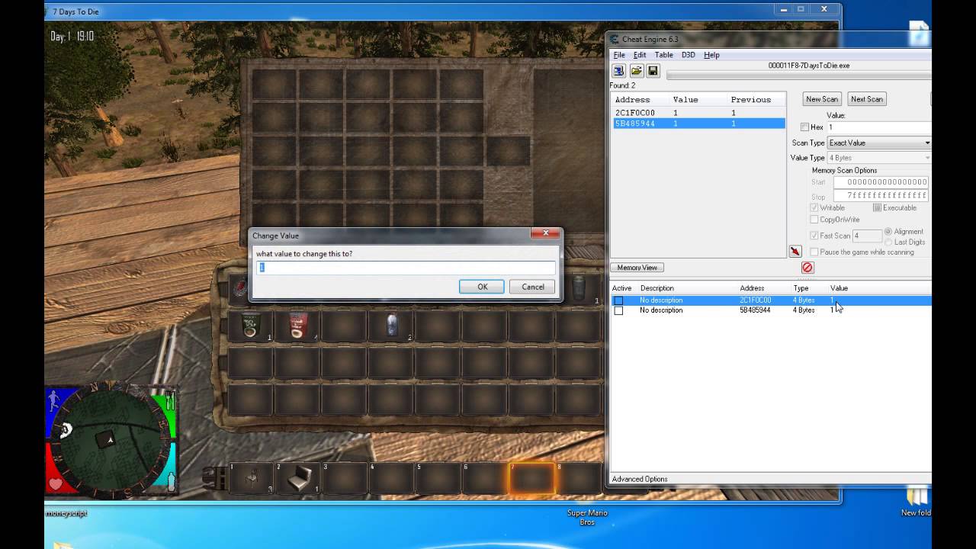Click Cancel in Change Value dialog

[533, 287]
